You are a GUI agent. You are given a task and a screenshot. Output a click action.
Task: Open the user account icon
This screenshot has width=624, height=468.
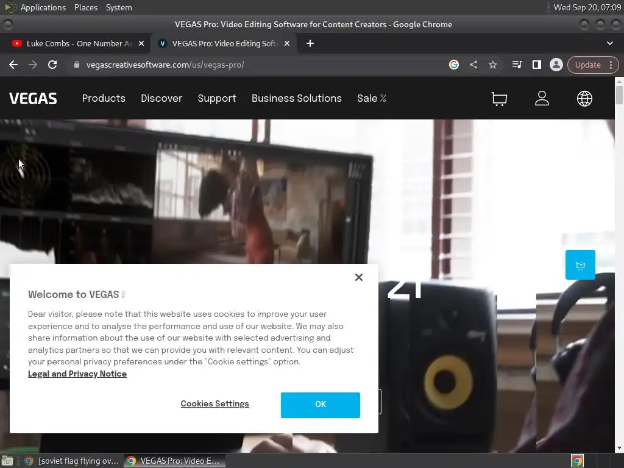click(542, 98)
